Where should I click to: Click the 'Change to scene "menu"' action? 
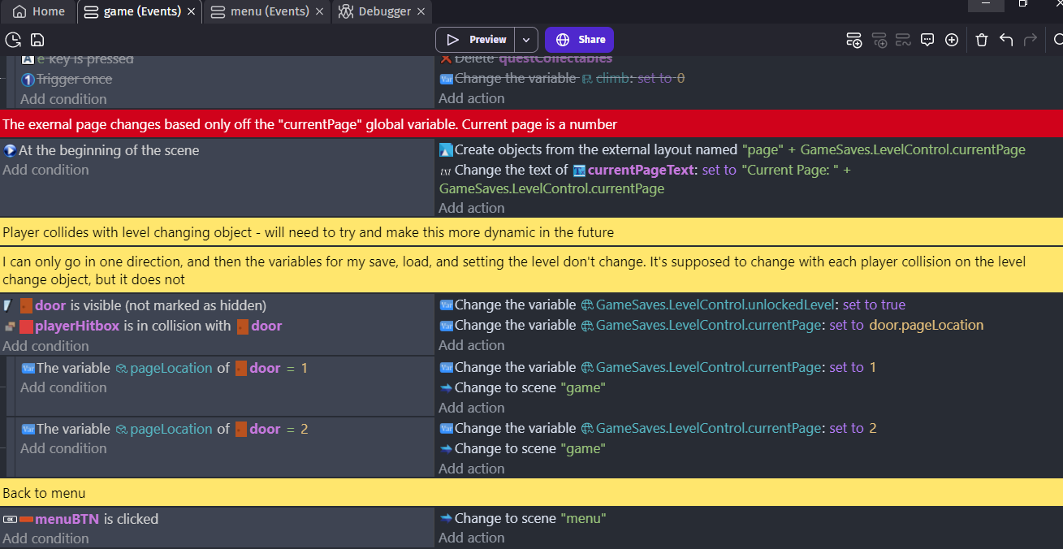[523, 518]
